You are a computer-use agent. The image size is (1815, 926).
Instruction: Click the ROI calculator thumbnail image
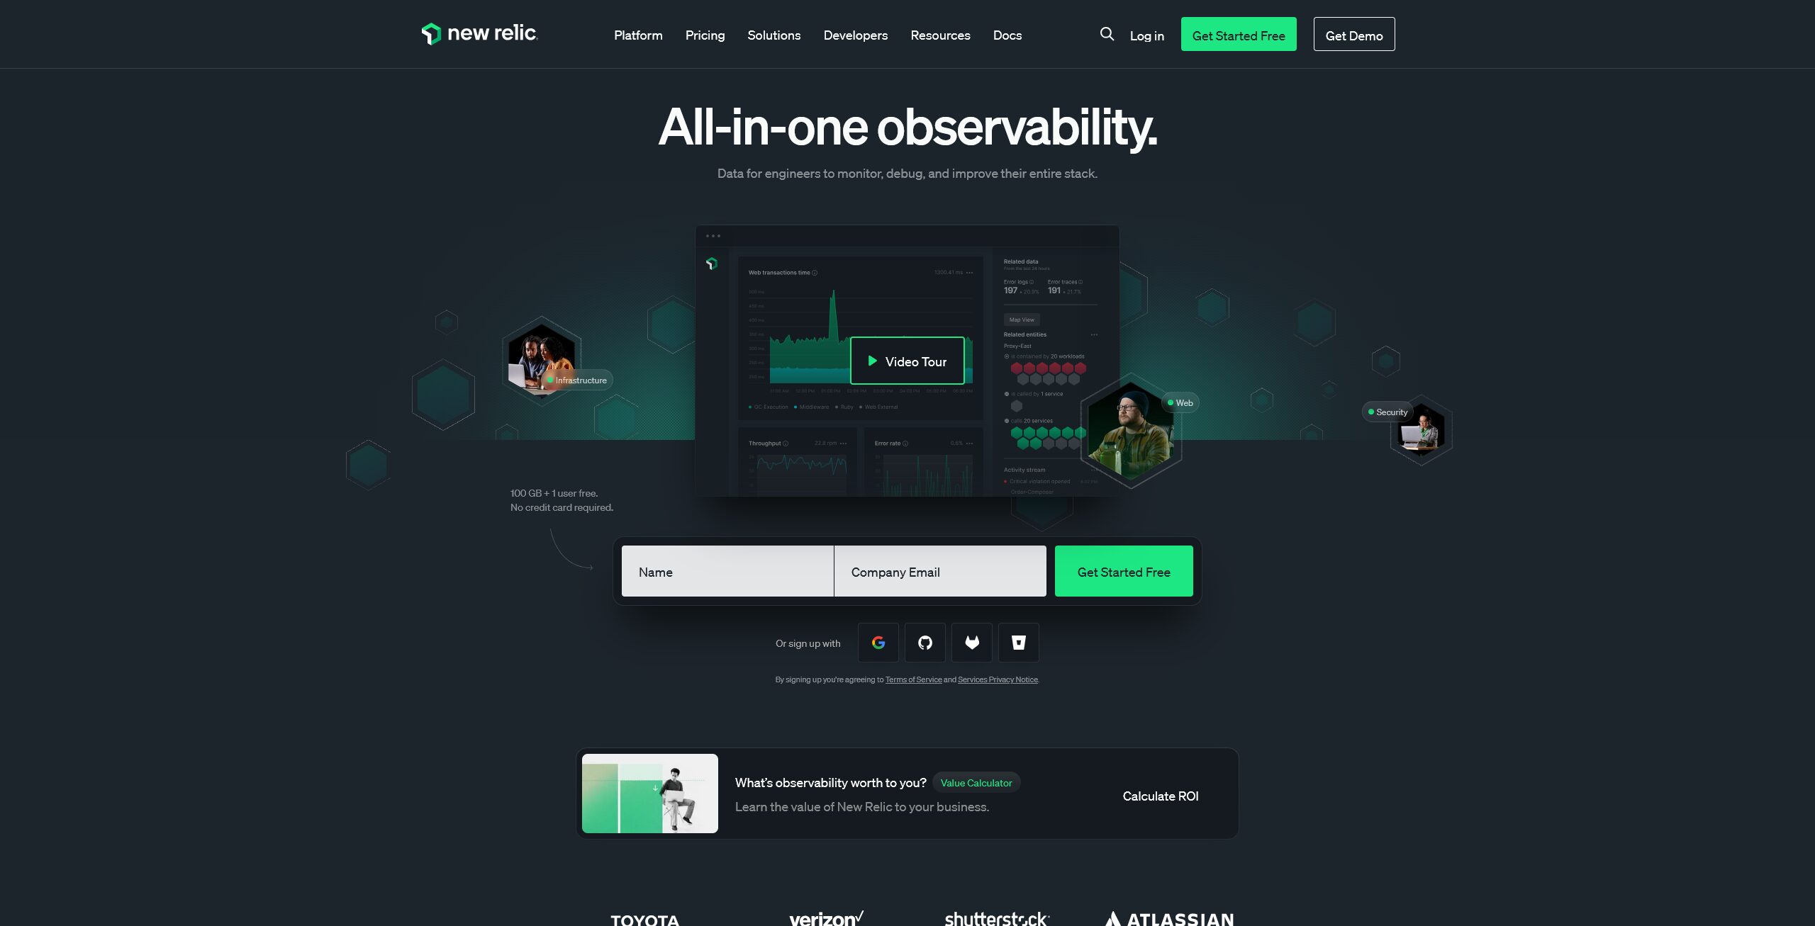click(650, 794)
